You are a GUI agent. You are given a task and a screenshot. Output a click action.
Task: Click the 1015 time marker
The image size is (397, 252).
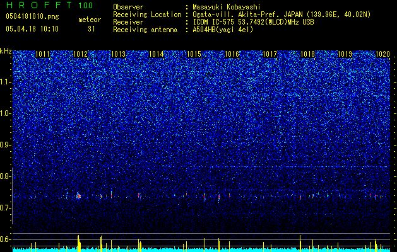point(194,54)
